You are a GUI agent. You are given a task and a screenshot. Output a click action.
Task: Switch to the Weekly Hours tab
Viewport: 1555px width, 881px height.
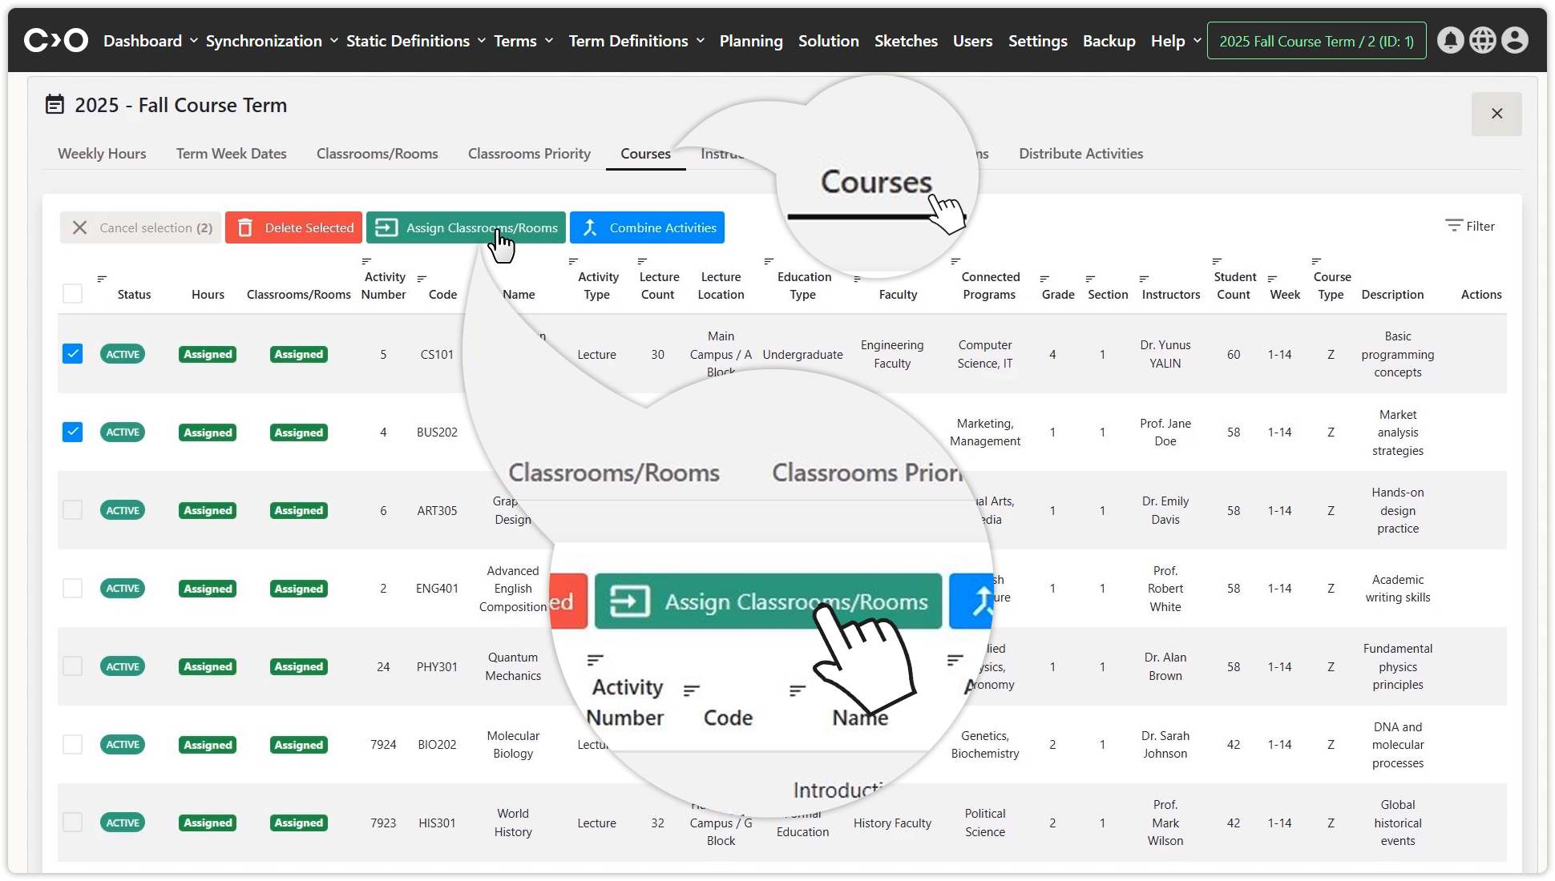[x=102, y=154]
